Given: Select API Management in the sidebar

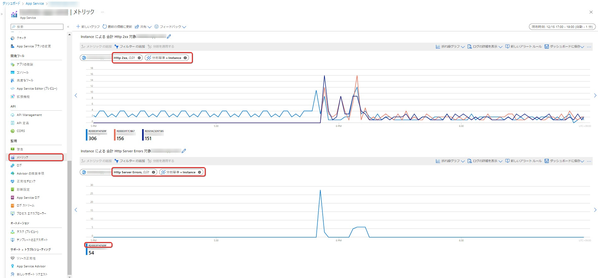Looking at the screenshot, I should coord(29,115).
